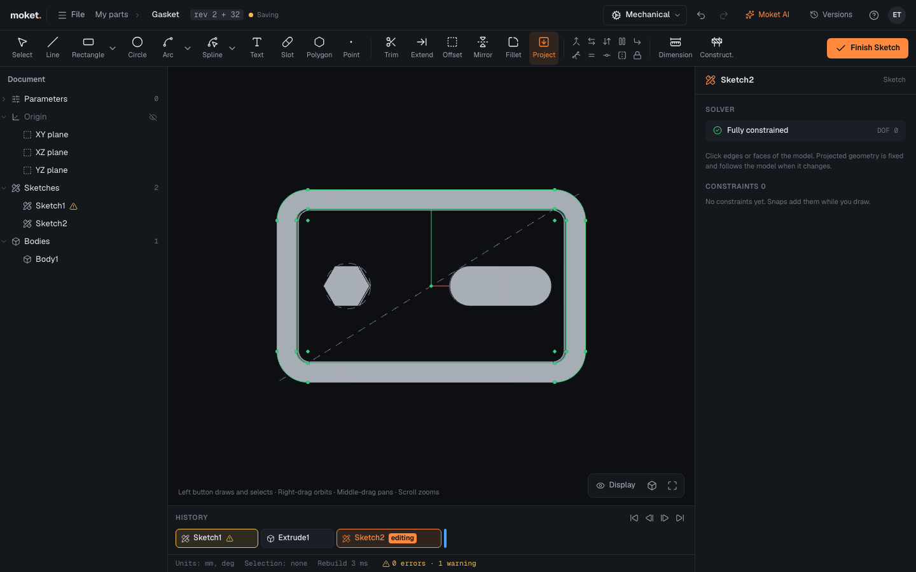Use the Extend tool
916x572 pixels.
(422, 48)
